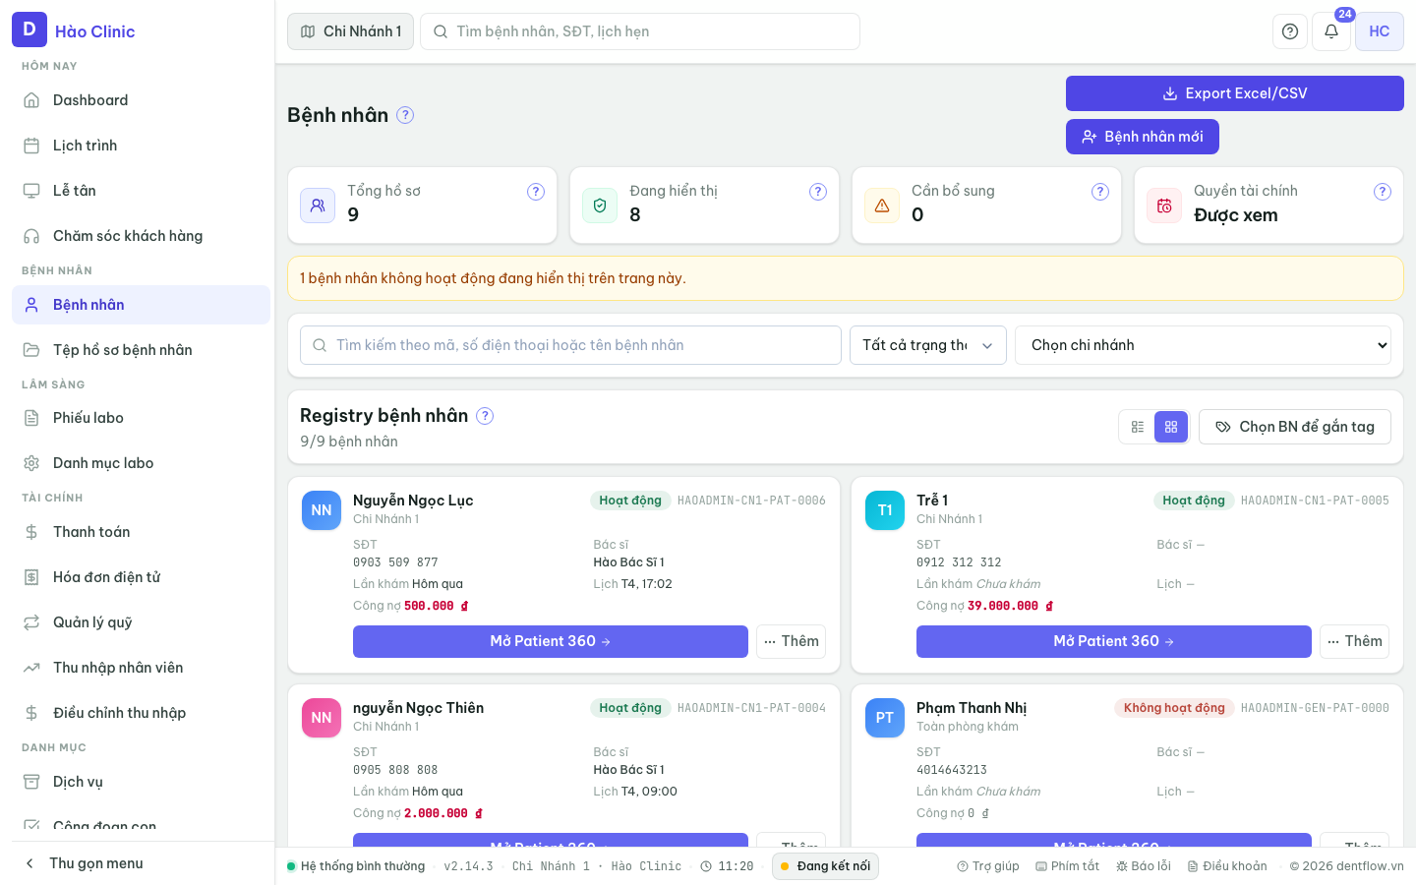Click help icon on Đang hiển thị card
Image resolution: width=1416 pixels, height=885 pixels.
818,192
